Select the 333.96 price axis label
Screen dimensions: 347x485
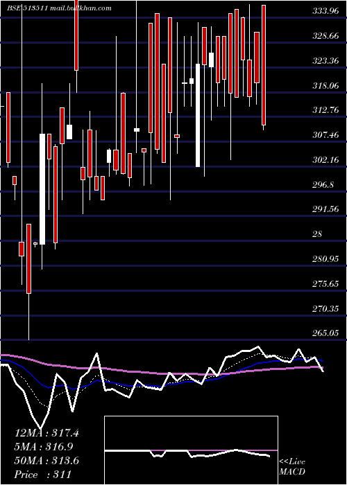point(326,12)
